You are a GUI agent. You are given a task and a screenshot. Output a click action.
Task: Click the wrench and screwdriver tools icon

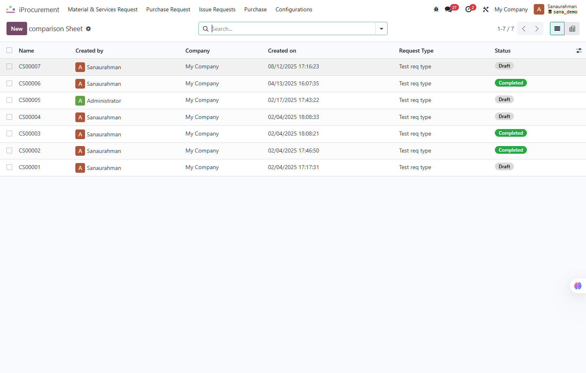coord(486,9)
